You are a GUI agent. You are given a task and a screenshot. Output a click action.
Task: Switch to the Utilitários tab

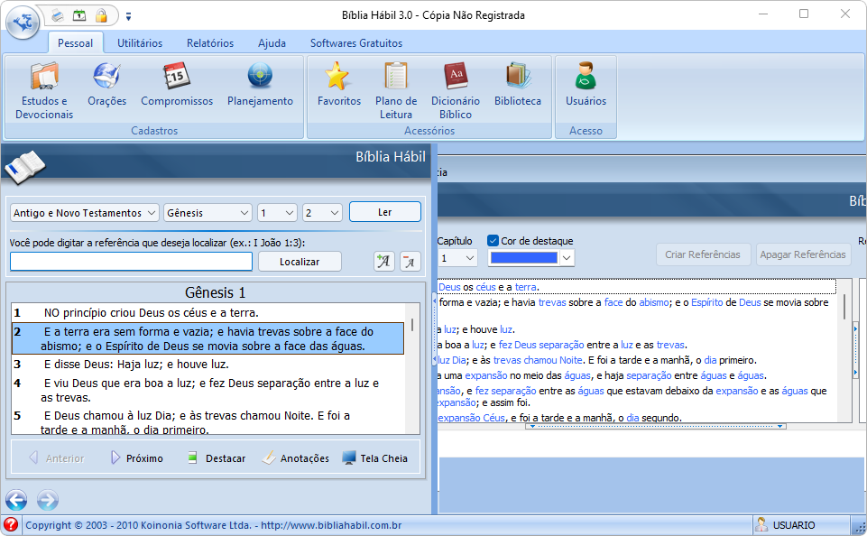click(140, 43)
